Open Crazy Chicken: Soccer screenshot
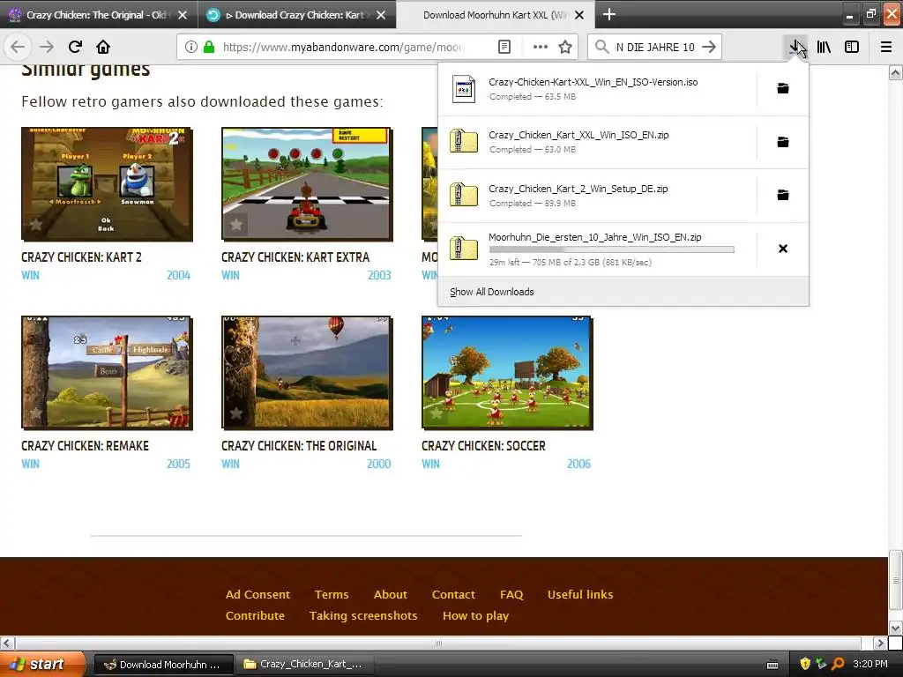 pos(507,373)
